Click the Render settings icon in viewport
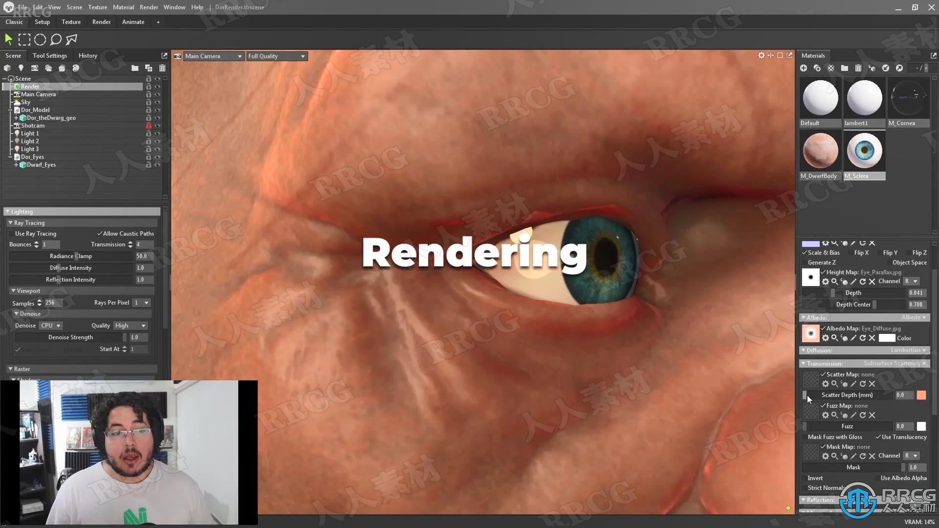Image resolution: width=939 pixels, height=528 pixels. pyautogui.click(x=761, y=56)
